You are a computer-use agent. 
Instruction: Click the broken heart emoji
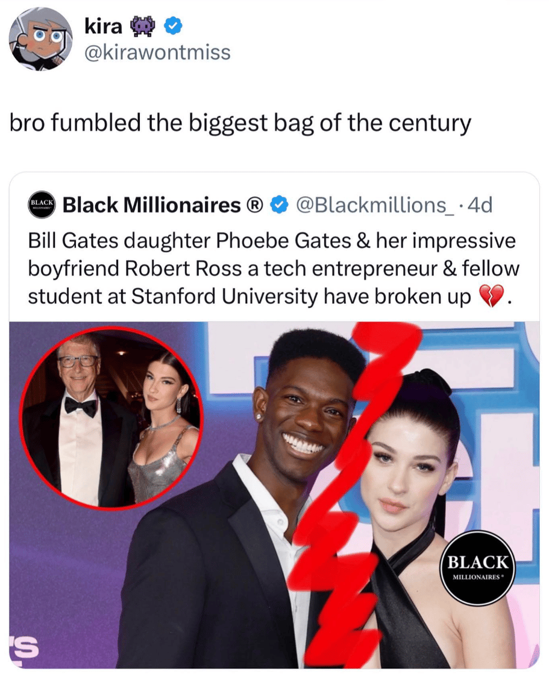click(x=492, y=296)
